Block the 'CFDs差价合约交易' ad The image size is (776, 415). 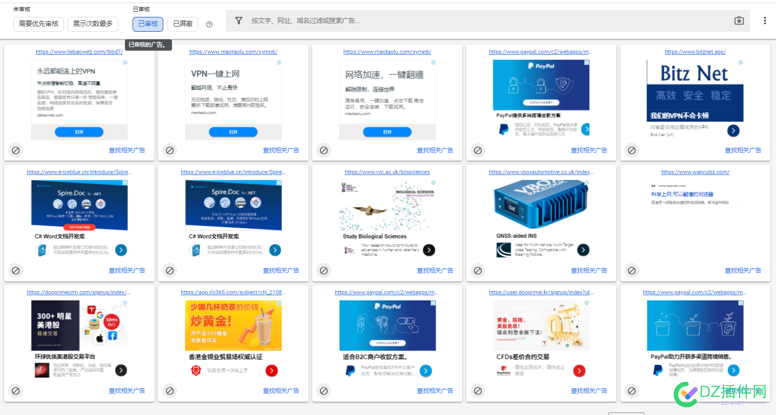[478, 391]
